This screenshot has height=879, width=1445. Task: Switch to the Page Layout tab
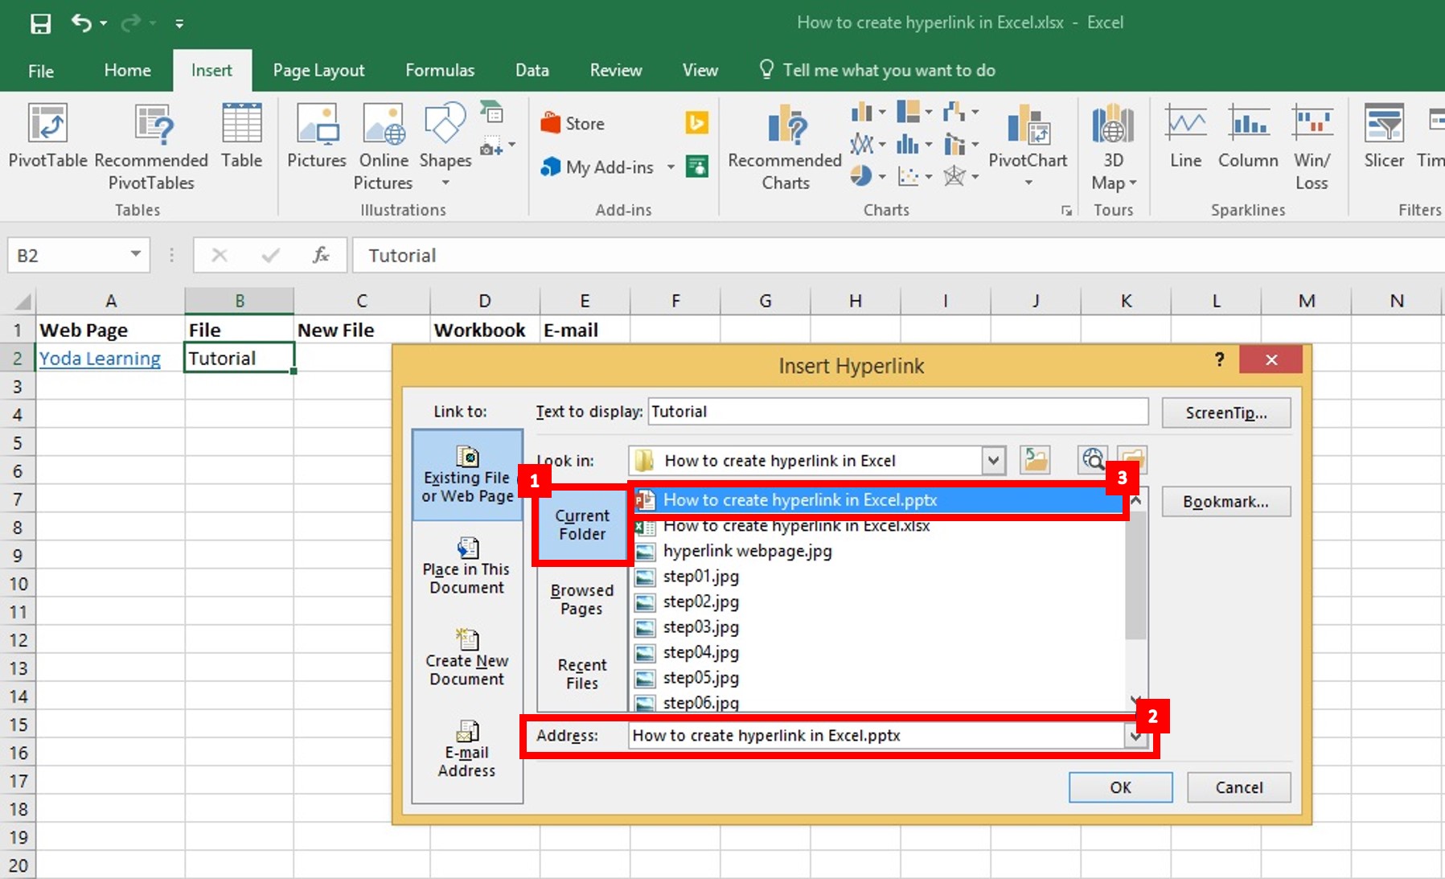pos(318,70)
